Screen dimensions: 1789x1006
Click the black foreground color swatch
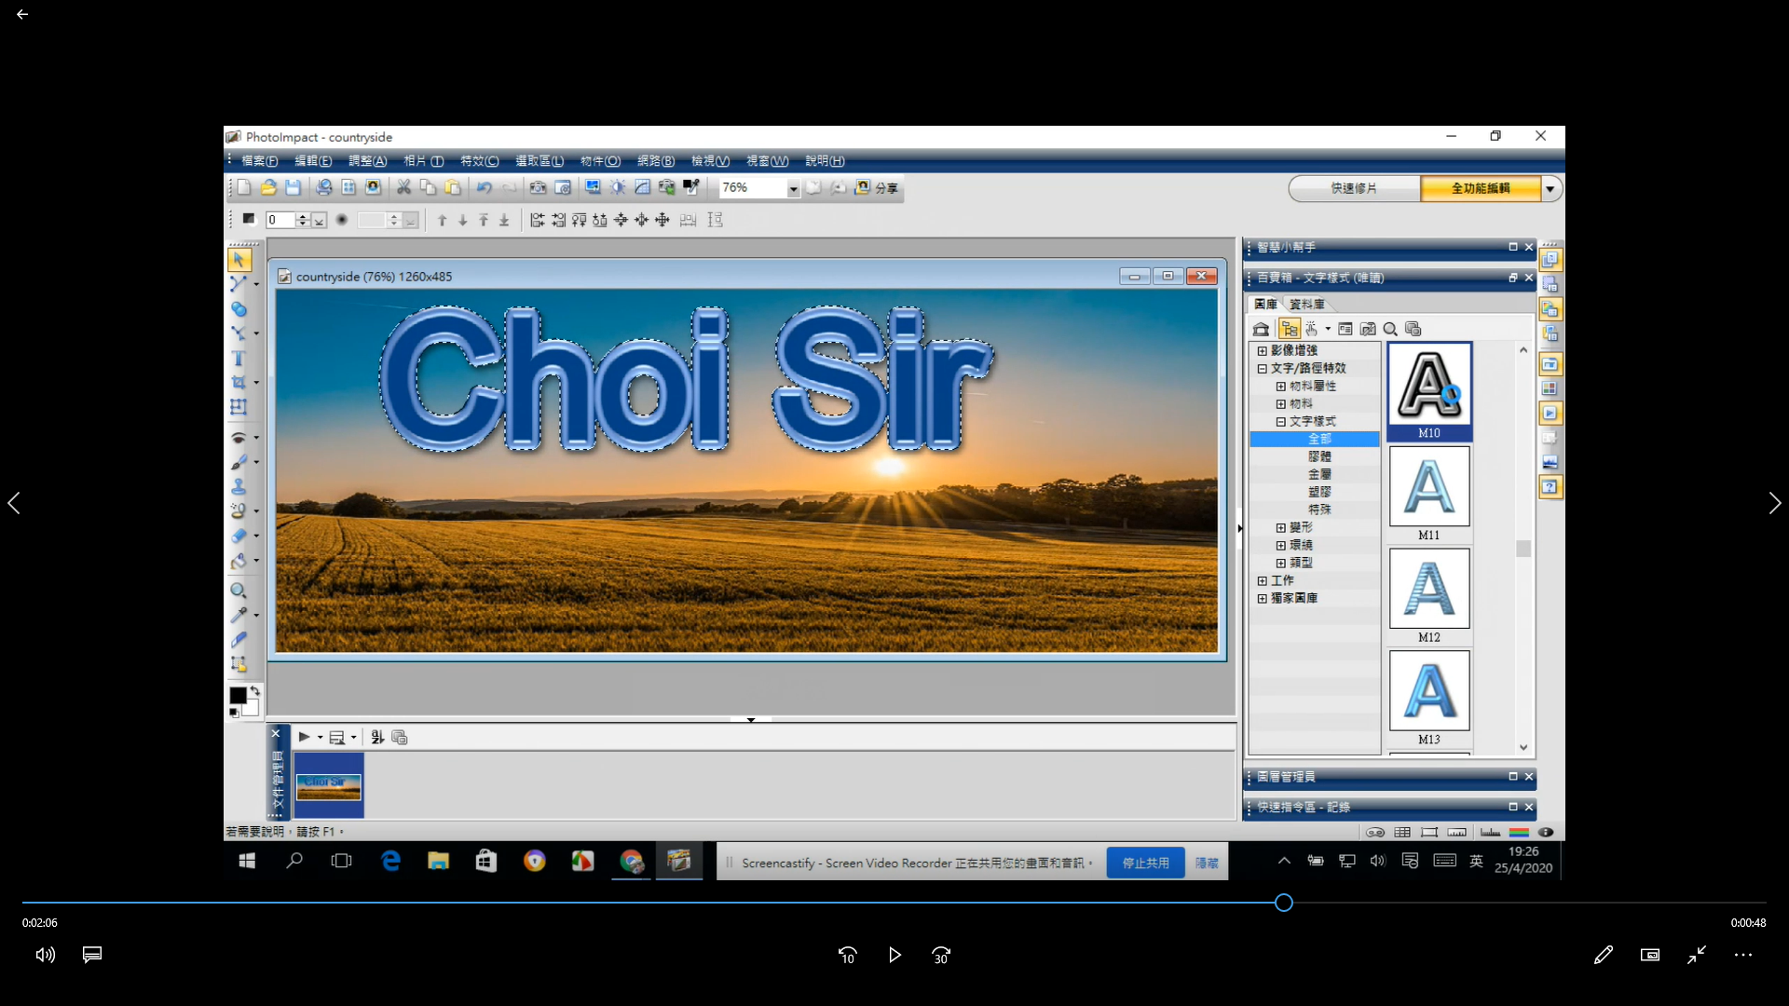pyautogui.click(x=238, y=696)
